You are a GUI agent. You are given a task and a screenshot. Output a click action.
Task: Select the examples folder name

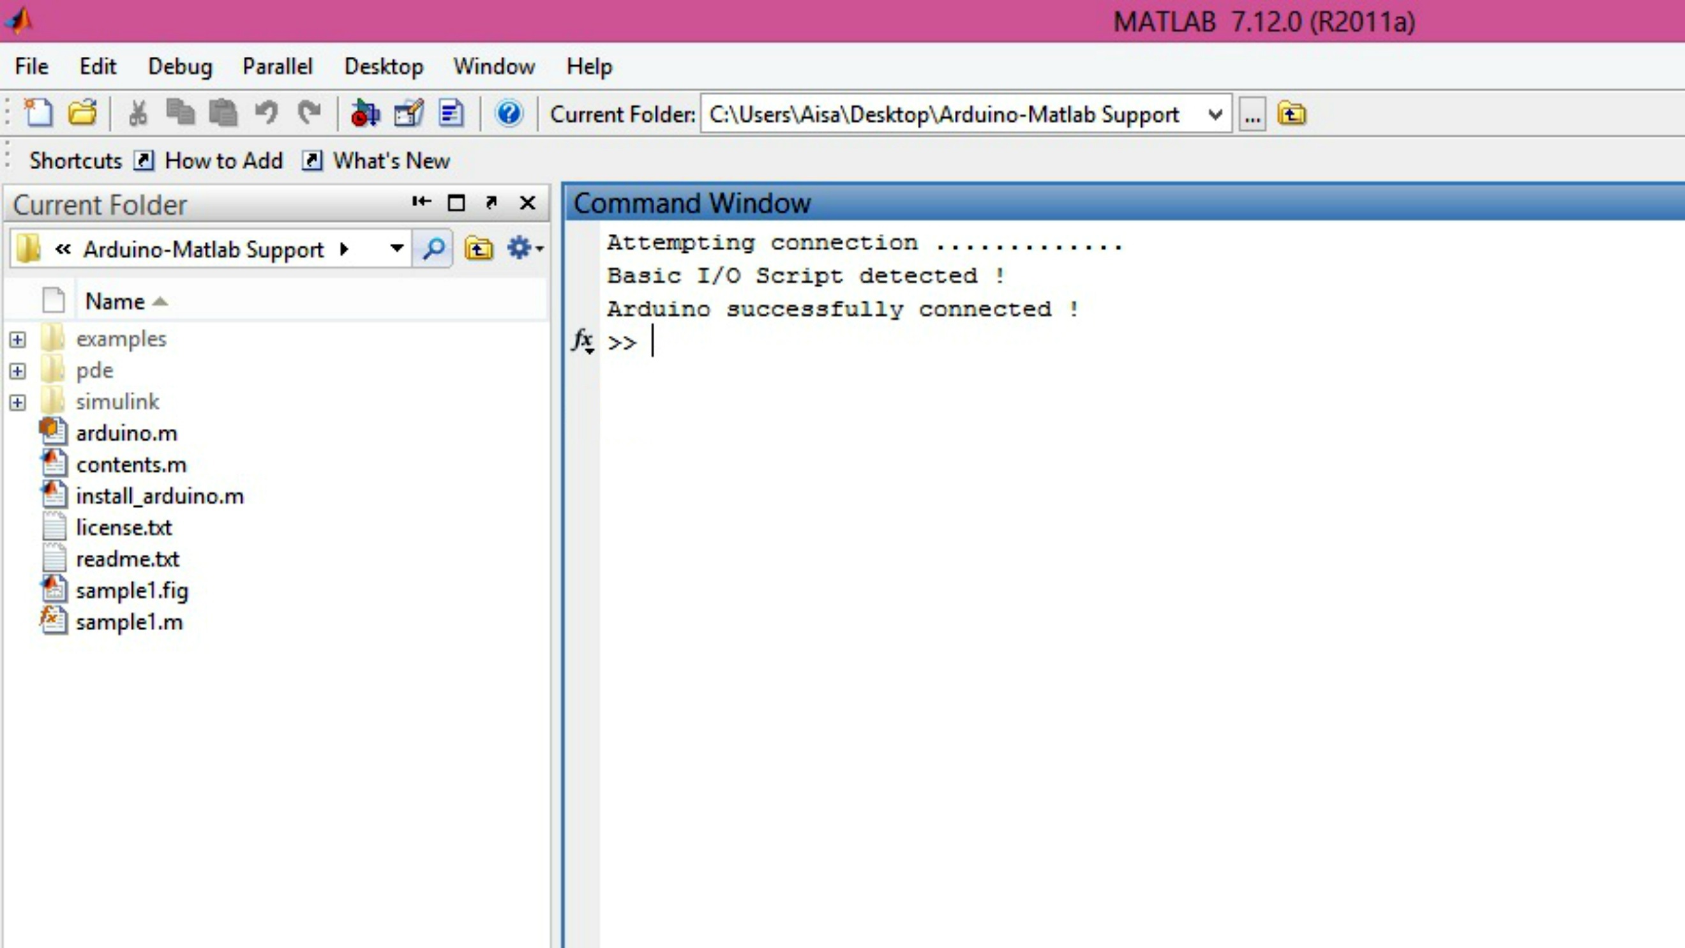tap(121, 339)
